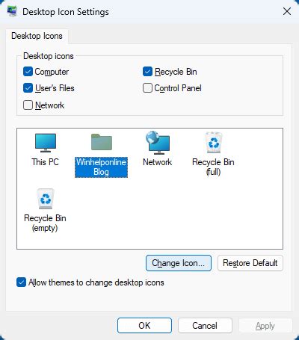
Task: Select the Recycle Bin (empty) icon
Action: [46, 199]
